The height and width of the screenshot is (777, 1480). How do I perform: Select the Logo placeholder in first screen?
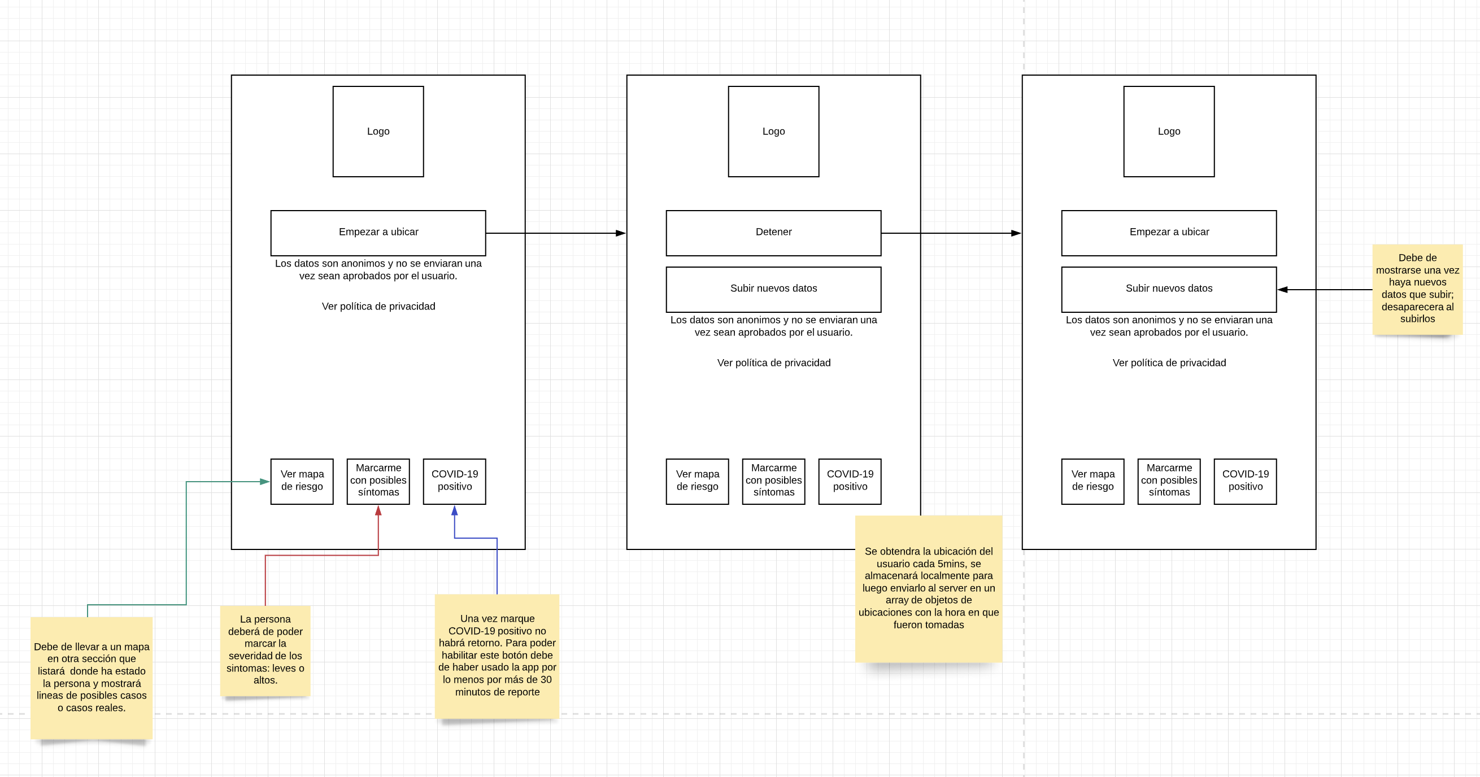pyautogui.click(x=378, y=132)
